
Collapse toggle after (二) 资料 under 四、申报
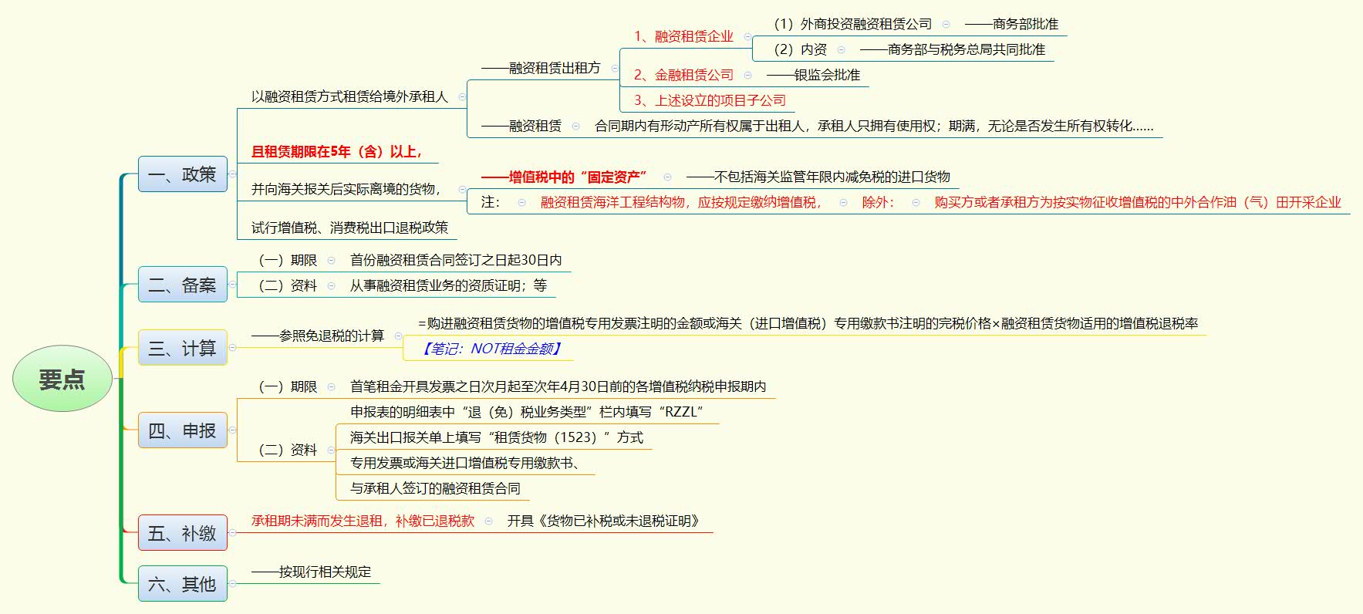point(331,450)
